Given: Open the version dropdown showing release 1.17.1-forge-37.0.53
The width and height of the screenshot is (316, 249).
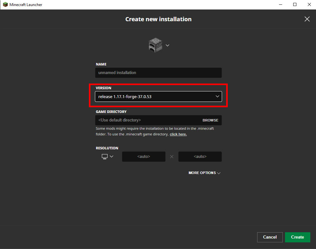Looking at the screenshot, I should [x=158, y=96].
